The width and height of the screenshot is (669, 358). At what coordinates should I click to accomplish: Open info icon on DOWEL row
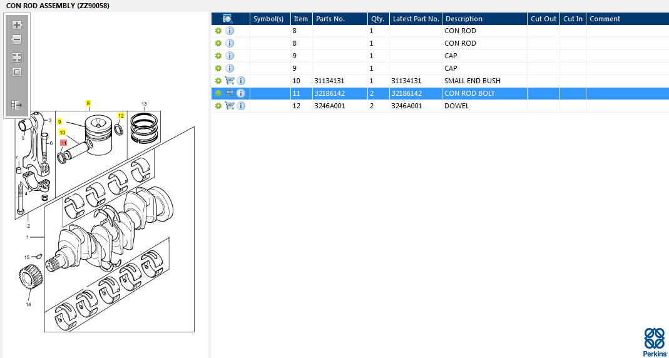coord(241,105)
